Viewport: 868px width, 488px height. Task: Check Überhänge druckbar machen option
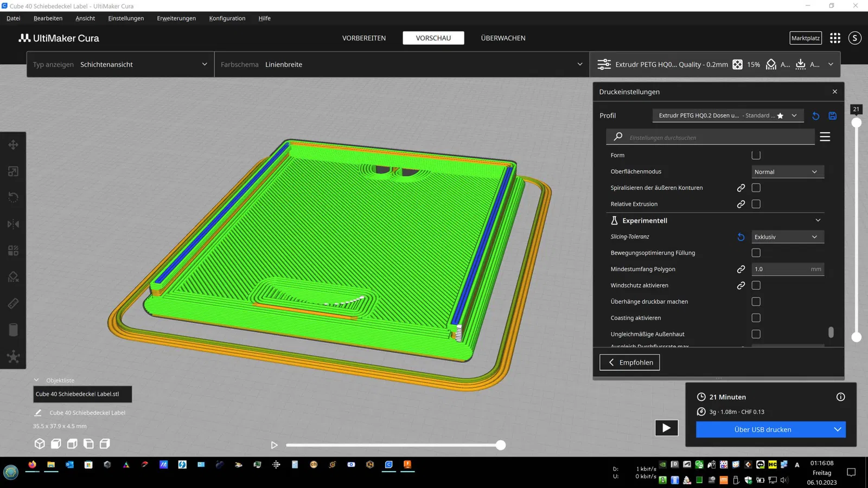pyautogui.click(x=756, y=301)
